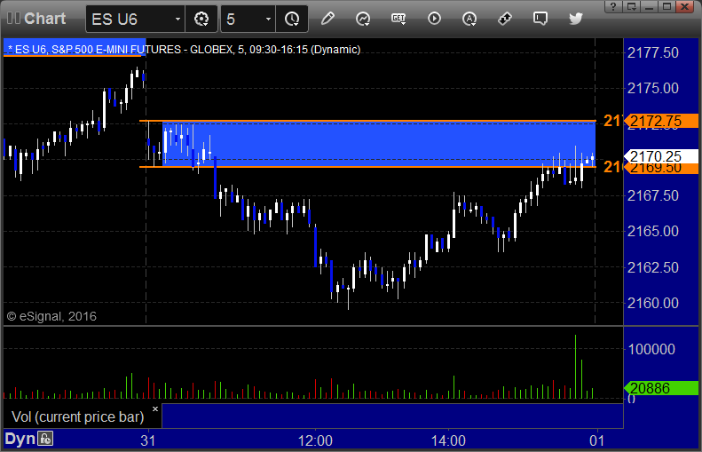
Task: Open the studies chart-line icon menu
Action: tap(363, 19)
